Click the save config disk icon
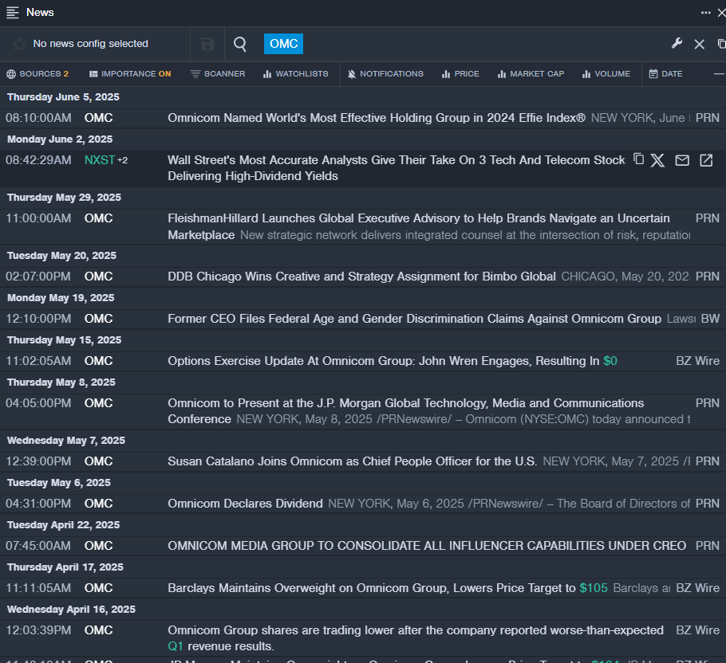Viewport: 726px width, 663px height. click(207, 44)
